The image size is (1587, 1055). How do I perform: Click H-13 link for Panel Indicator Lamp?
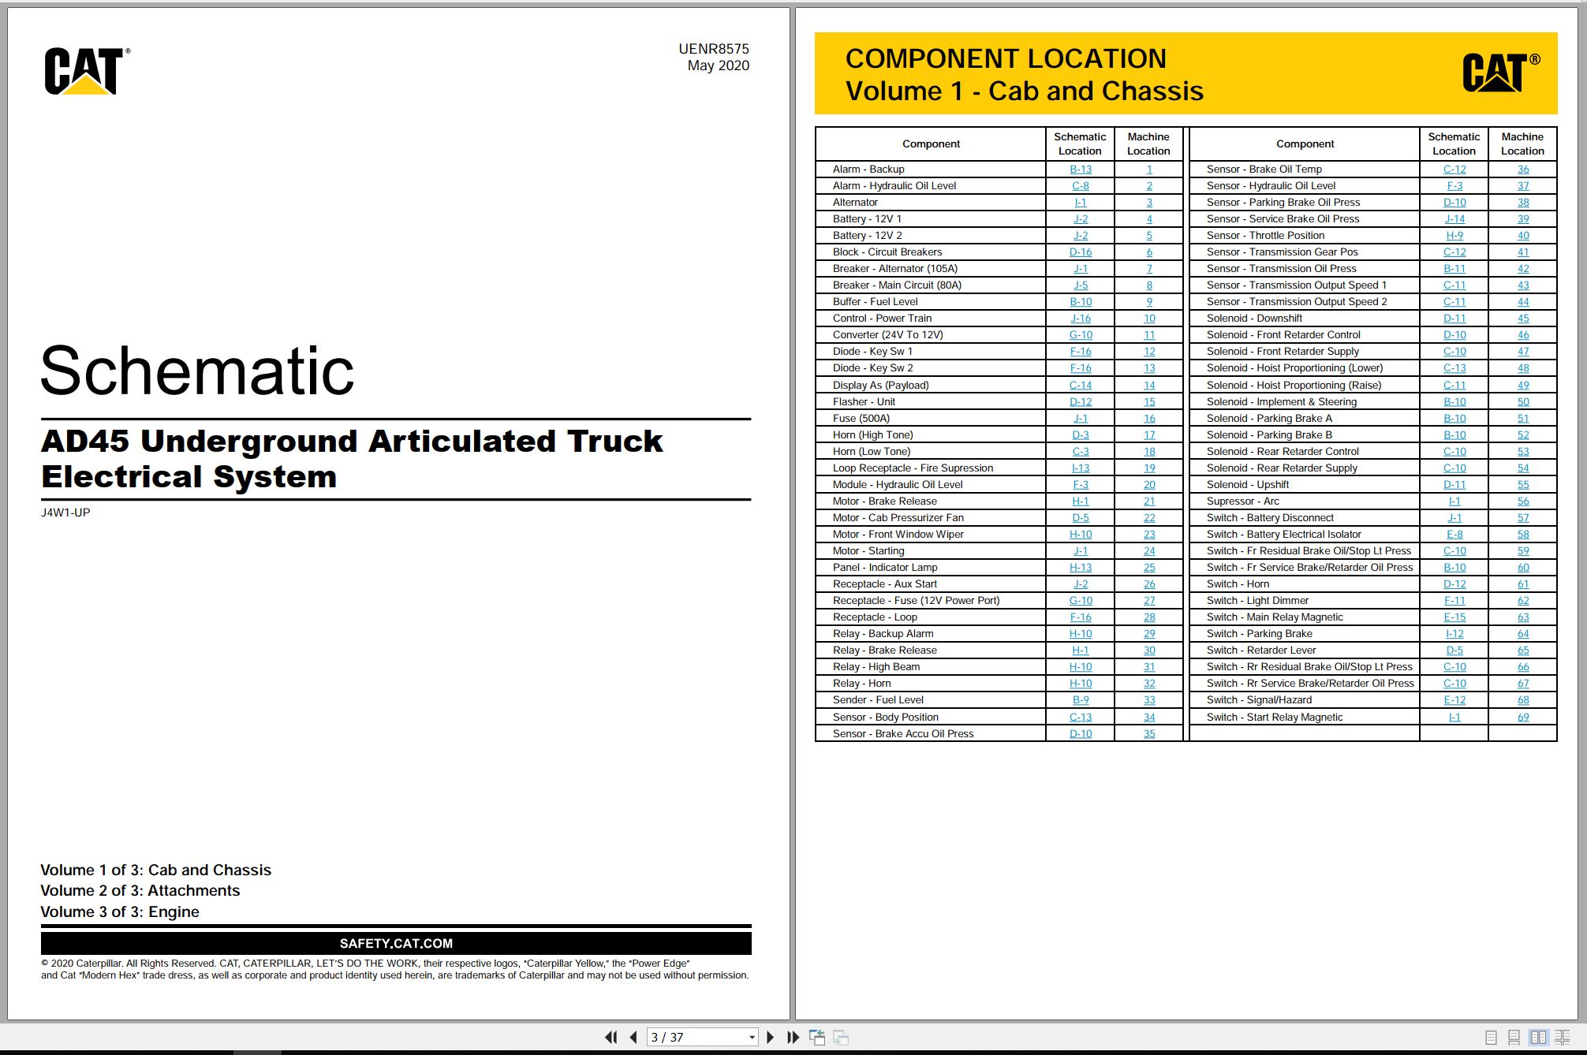click(1080, 568)
